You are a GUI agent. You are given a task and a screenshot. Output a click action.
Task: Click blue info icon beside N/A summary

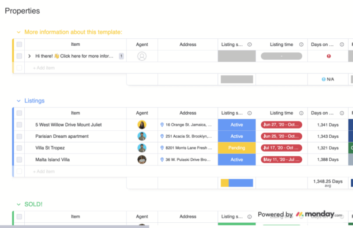323,79
